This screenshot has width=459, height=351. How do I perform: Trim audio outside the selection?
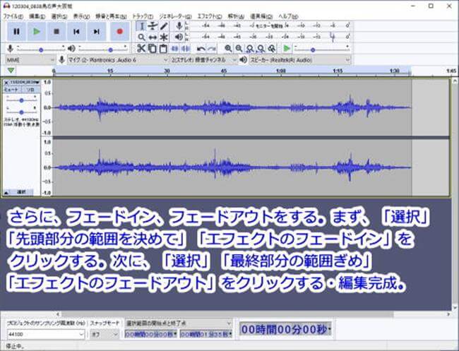tap(174, 48)
